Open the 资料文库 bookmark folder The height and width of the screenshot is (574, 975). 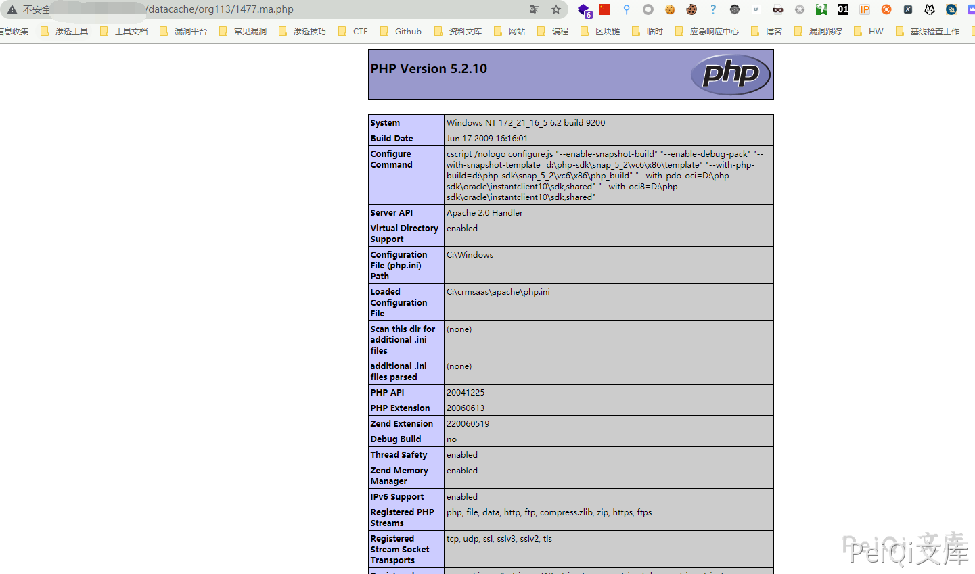(458, 31)
